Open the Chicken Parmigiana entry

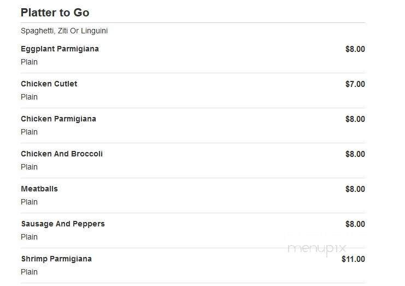pyautogui.click(x=58, y=119)
